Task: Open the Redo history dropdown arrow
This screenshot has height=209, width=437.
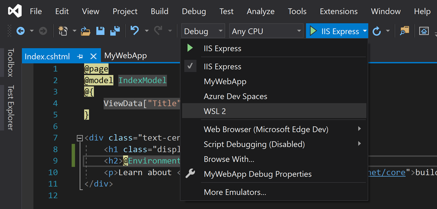Action: click(x=170, y=31)
